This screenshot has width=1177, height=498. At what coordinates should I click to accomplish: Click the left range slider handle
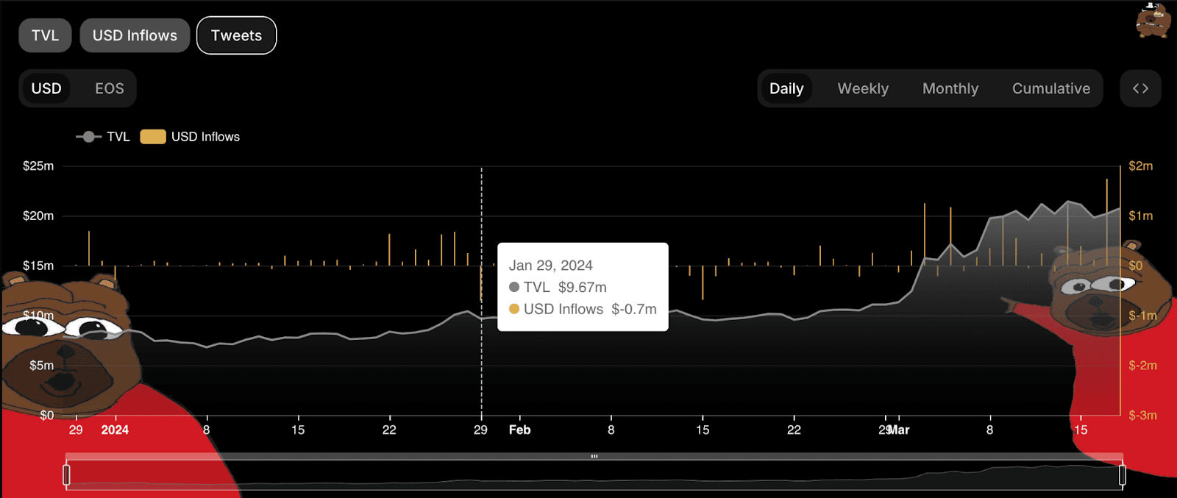pyautogui.click(x=67, y=475)
